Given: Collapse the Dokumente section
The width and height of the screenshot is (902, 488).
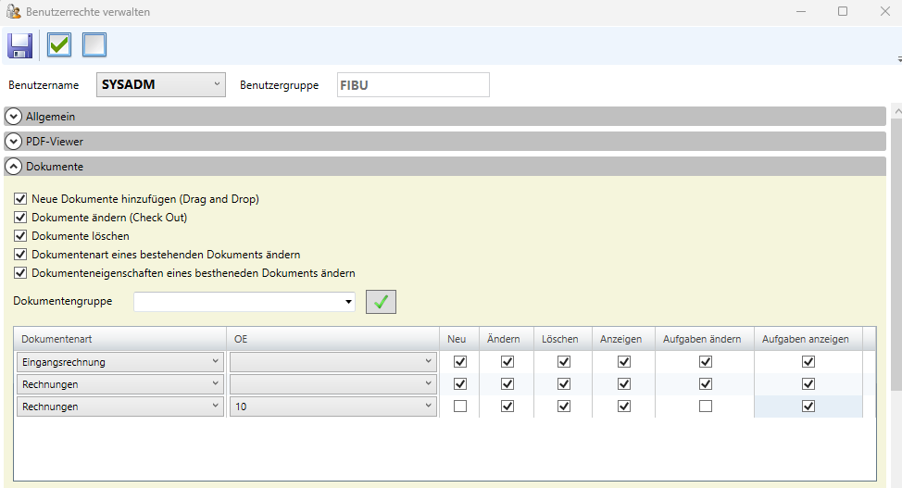Looking at the screenshot, I should point(14,167).
